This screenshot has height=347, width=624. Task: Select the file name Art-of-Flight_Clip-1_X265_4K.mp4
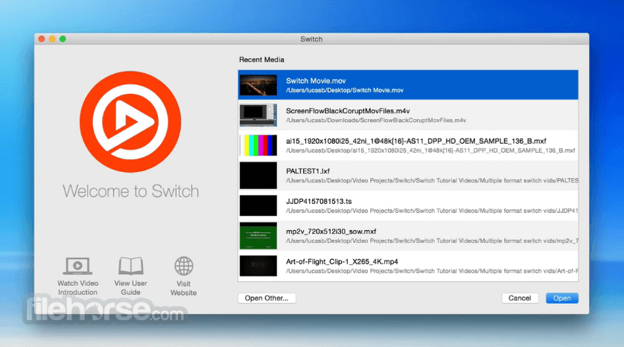[x=342, y=261]
